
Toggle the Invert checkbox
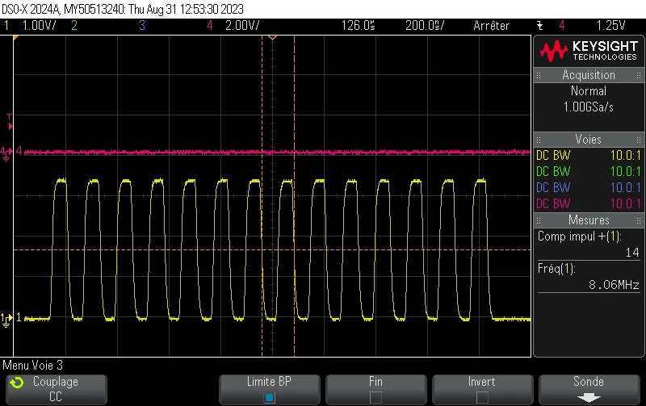coord(482,398)
